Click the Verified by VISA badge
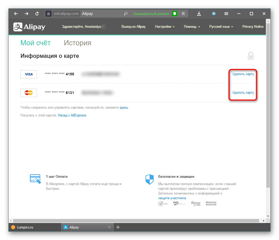This screenshot has height=240, width=279. [x=196, y=203]
